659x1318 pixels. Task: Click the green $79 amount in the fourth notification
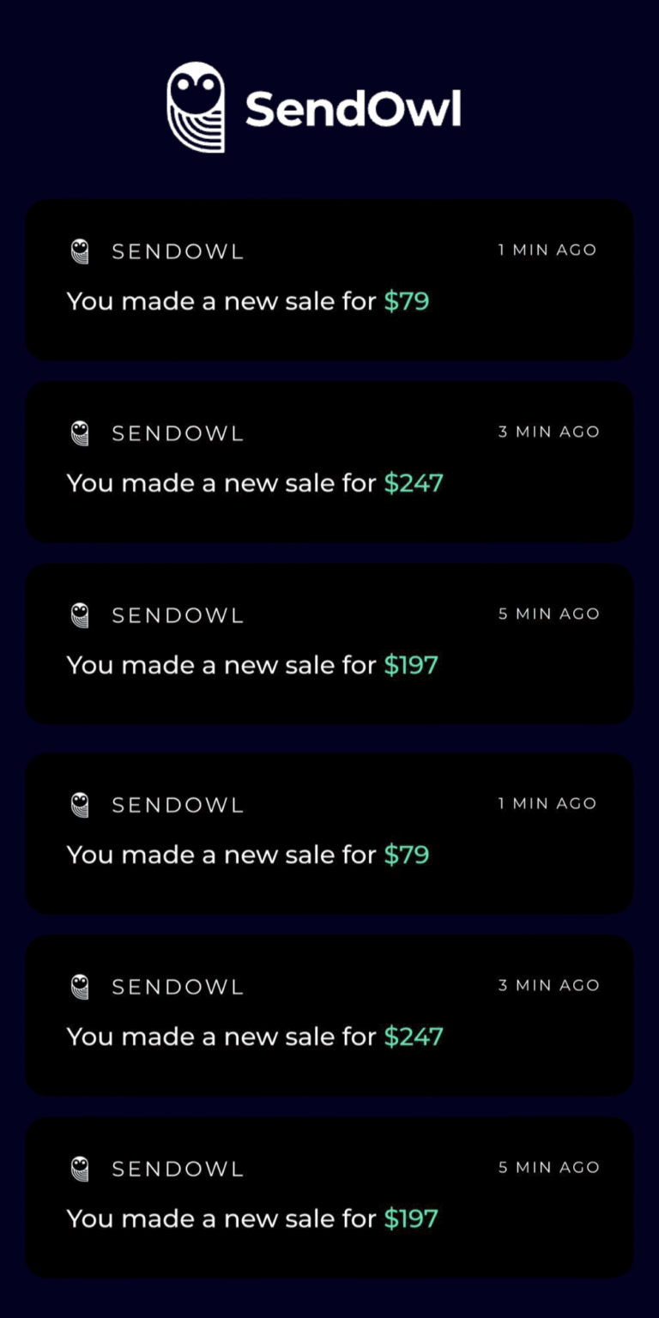pos(406,855)
